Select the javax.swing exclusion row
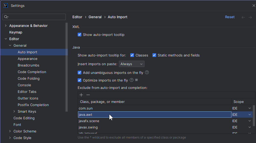Image resolution: width=256 pixels, height=143 pixels. click(x=155, y=127)
